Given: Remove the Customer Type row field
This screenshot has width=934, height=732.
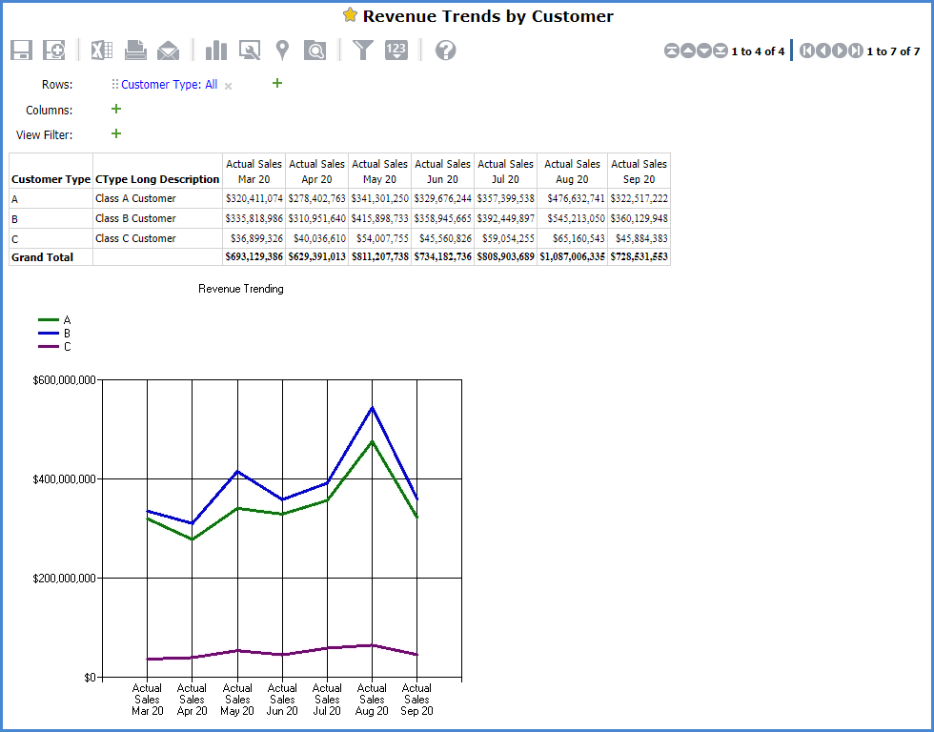Looking at the screenshot, I should coord(228,86).
